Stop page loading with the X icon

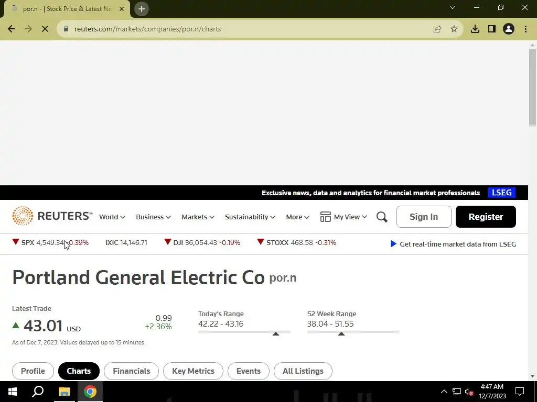point(45,29)
